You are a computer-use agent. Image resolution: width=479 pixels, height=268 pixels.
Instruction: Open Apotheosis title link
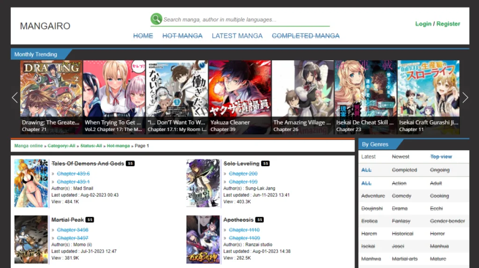pos(238,220)
